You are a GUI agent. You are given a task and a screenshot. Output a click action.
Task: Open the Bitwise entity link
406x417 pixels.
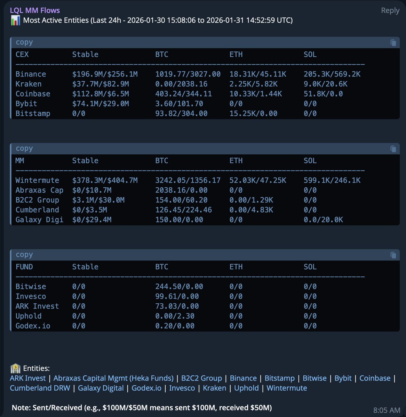point(315,378)
